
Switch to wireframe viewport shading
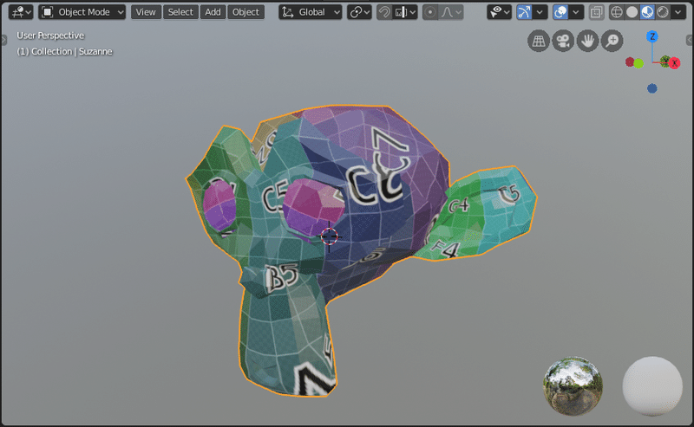coord(616,12)
